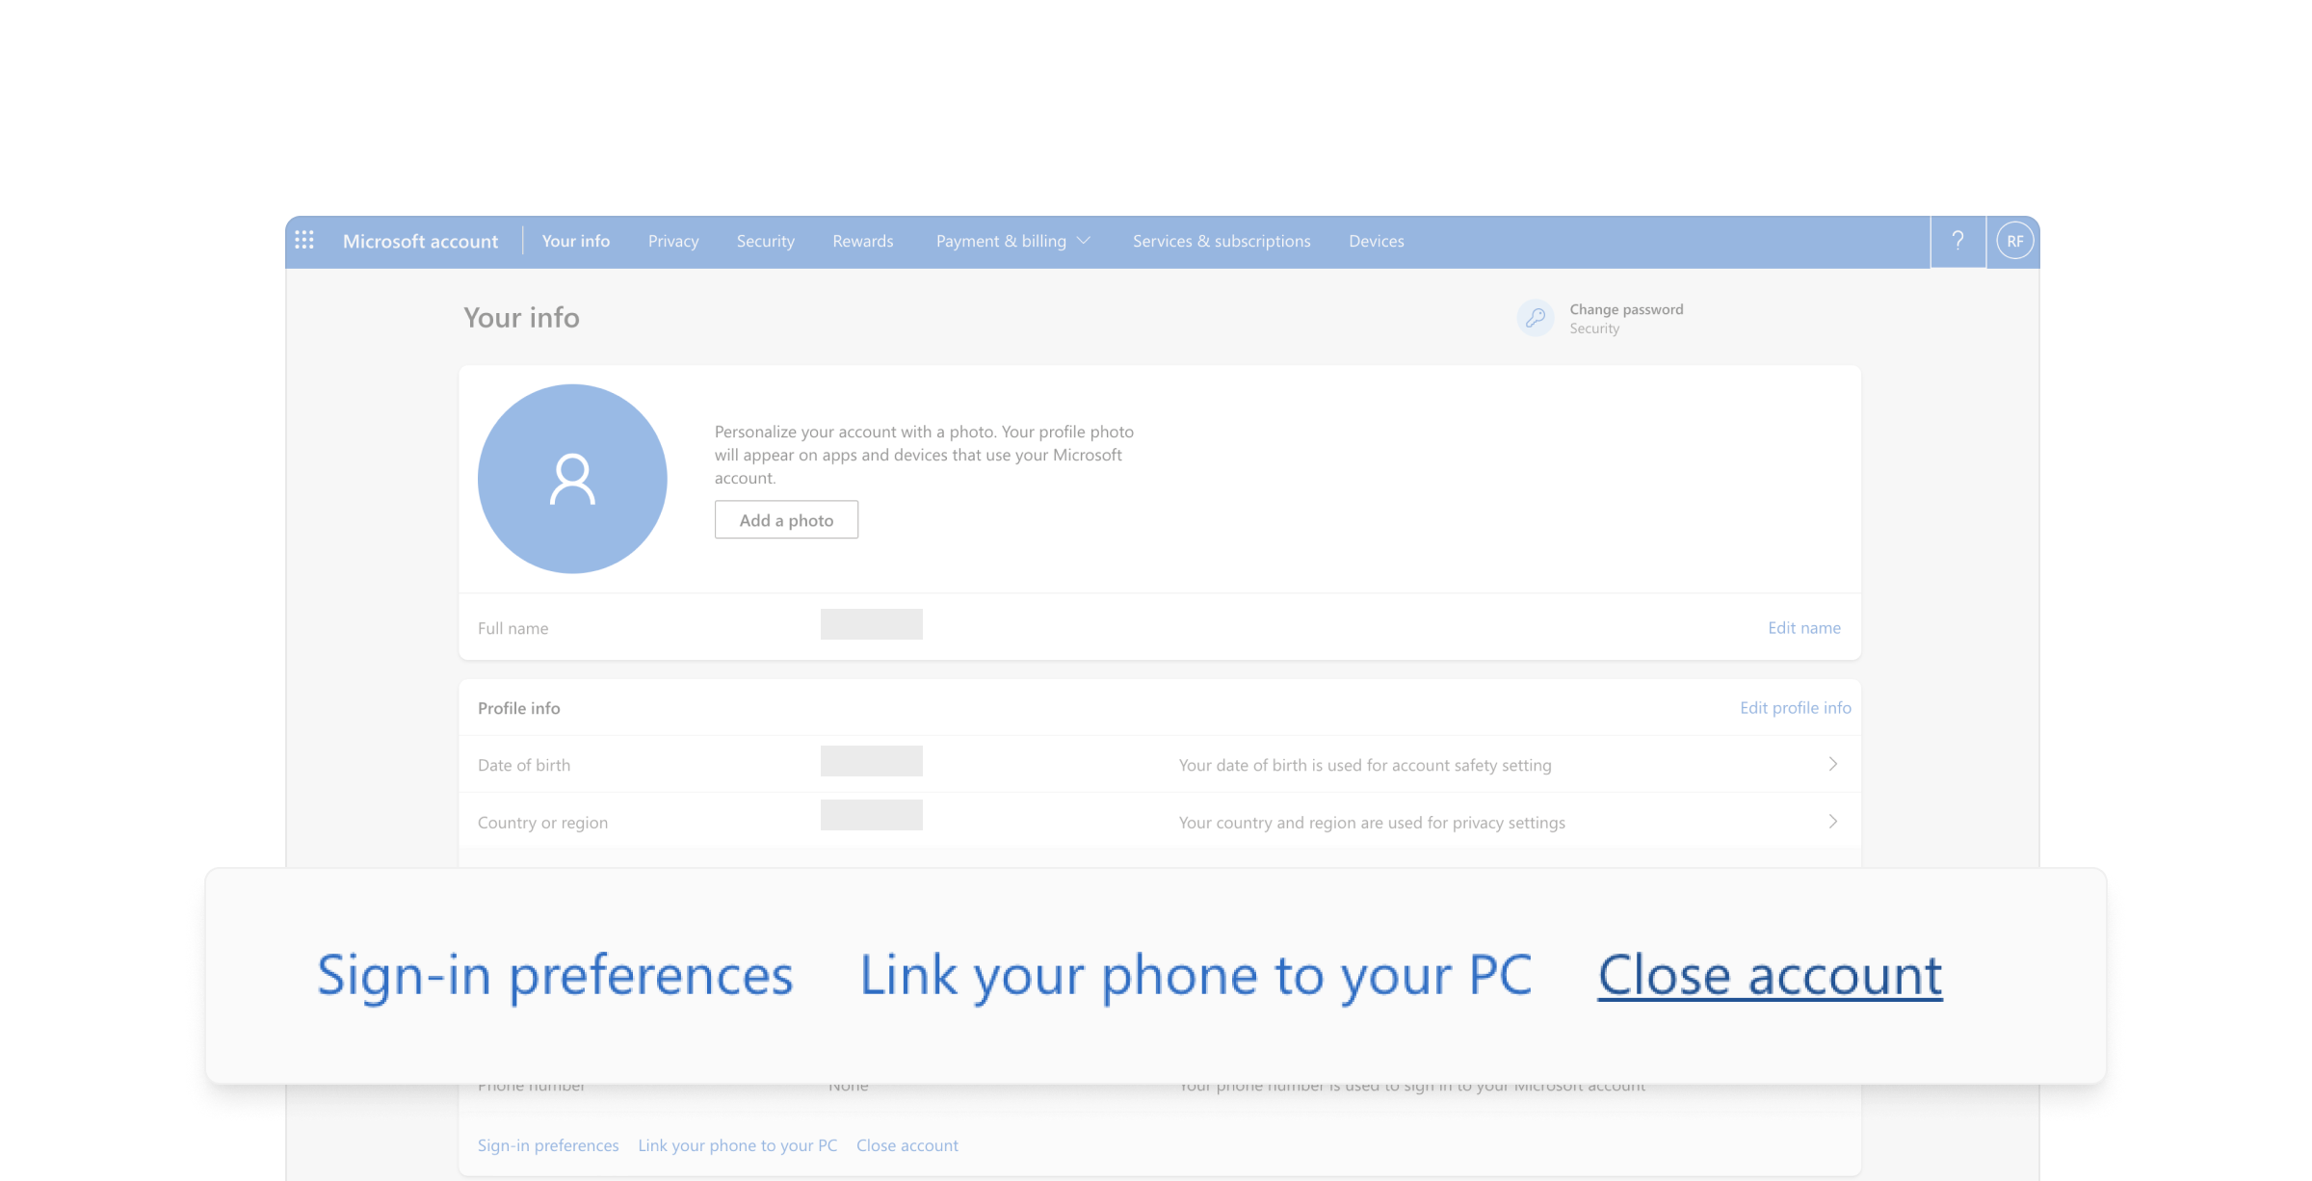The height and width of the screenshot is (1181, 2312).
Task: Click the enlarged Close account link
Action: point(1770,975)
